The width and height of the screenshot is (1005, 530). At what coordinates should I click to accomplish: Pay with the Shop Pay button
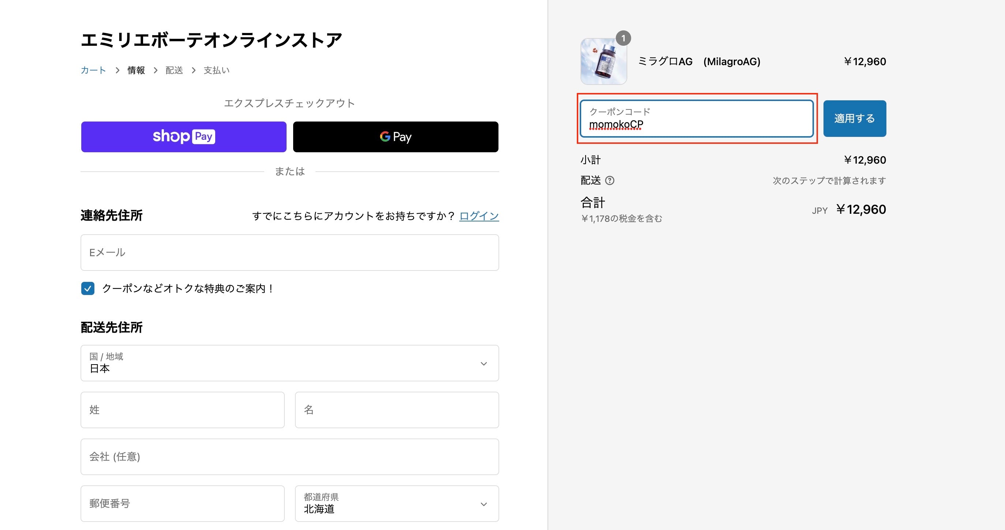[184, 137]
